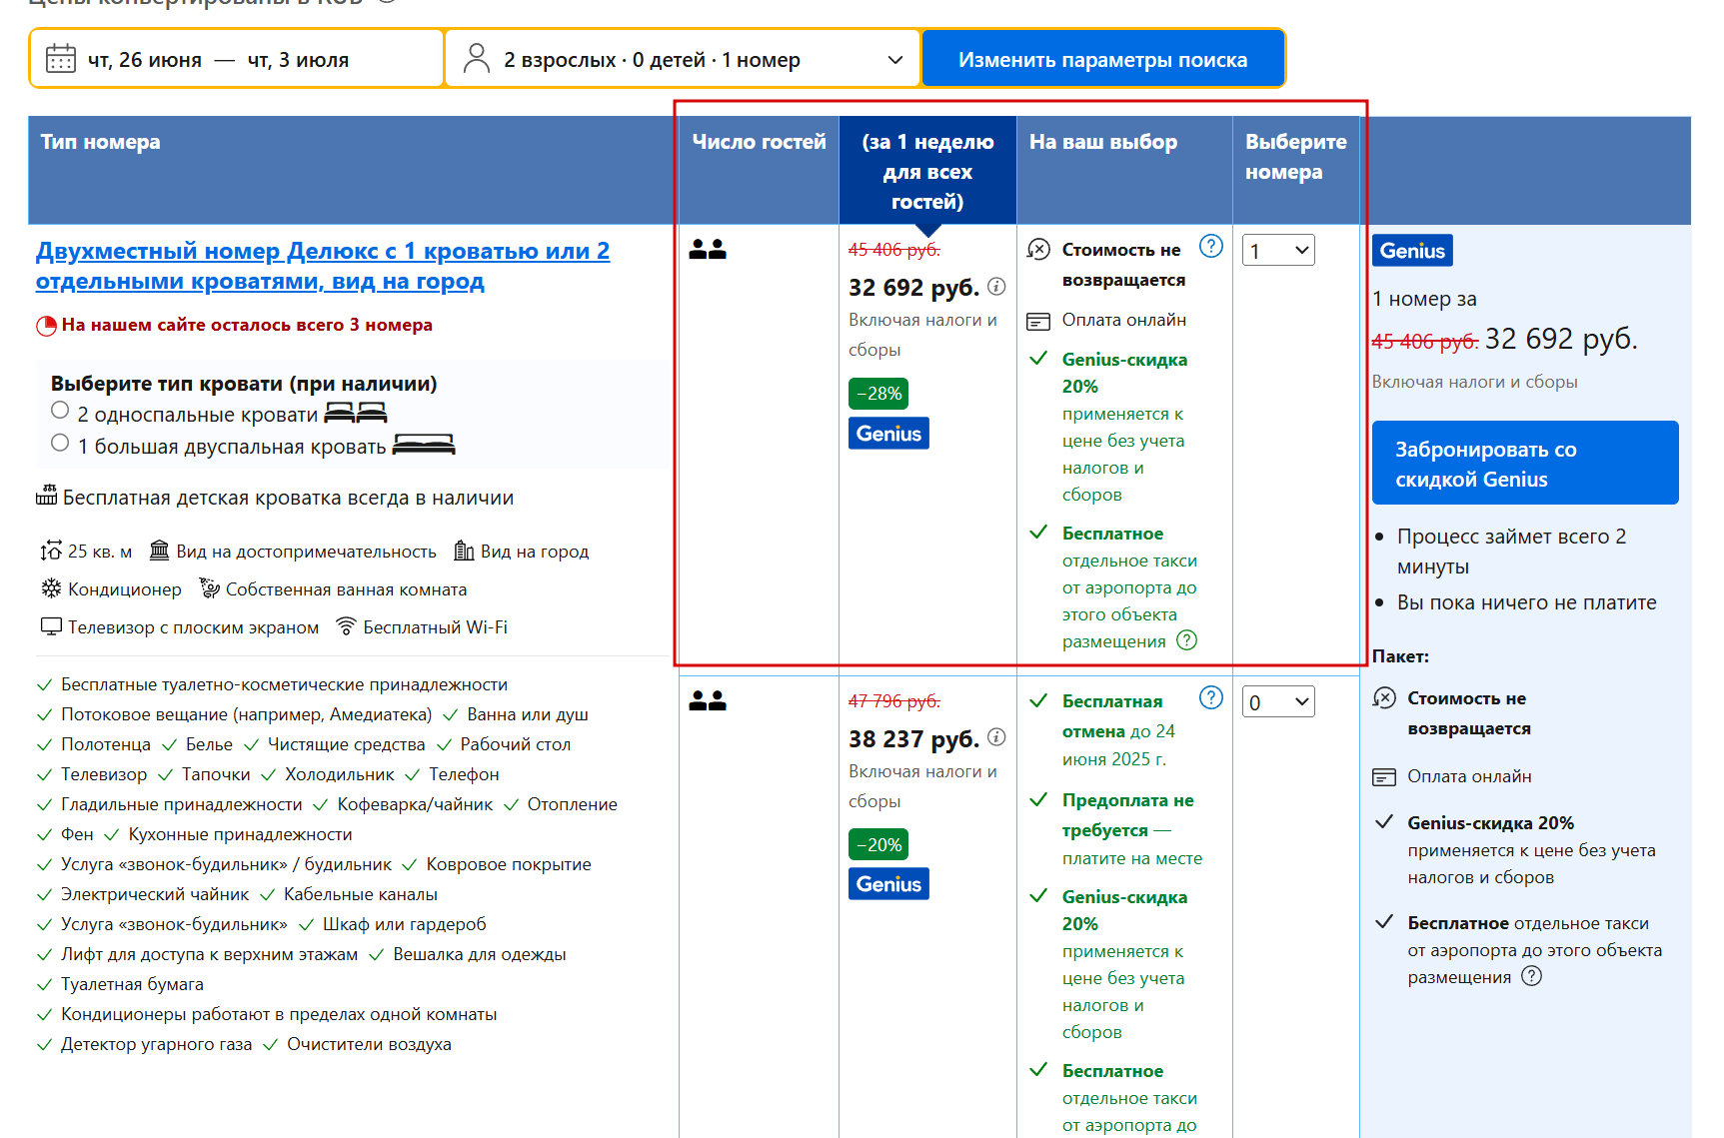1724x1138 pixels.
Task: Click the −28% discount badge
Action: pos(878,394)
